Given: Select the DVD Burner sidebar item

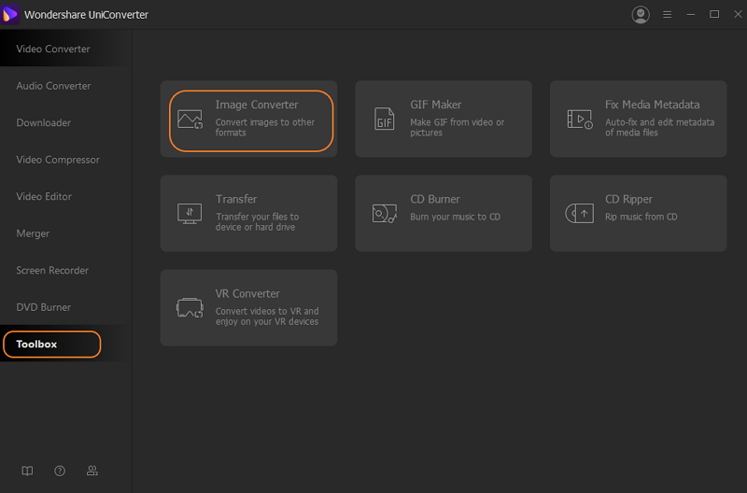Looking at the screenshot, I should [x=43, y=307].
